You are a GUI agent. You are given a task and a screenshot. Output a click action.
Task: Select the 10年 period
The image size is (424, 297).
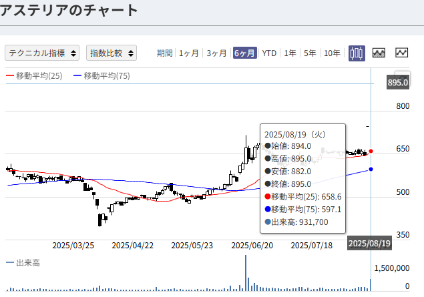tap(332, 53)
